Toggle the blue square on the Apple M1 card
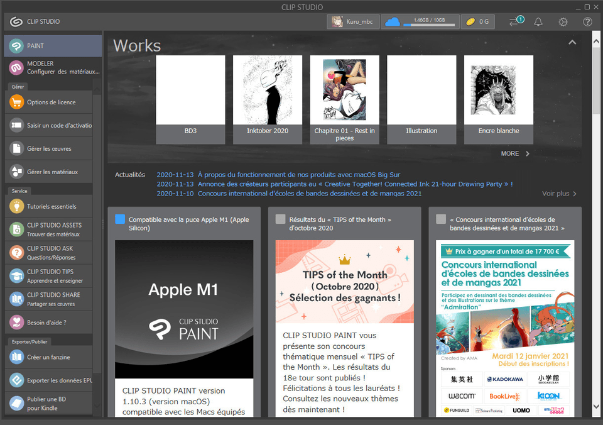 click(x=120, y=219)
